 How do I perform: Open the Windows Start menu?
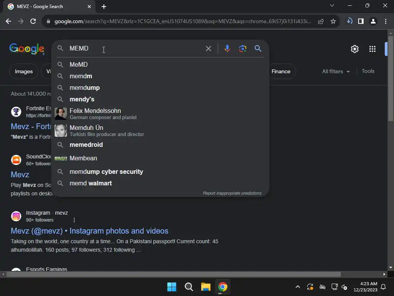[172, 287]
